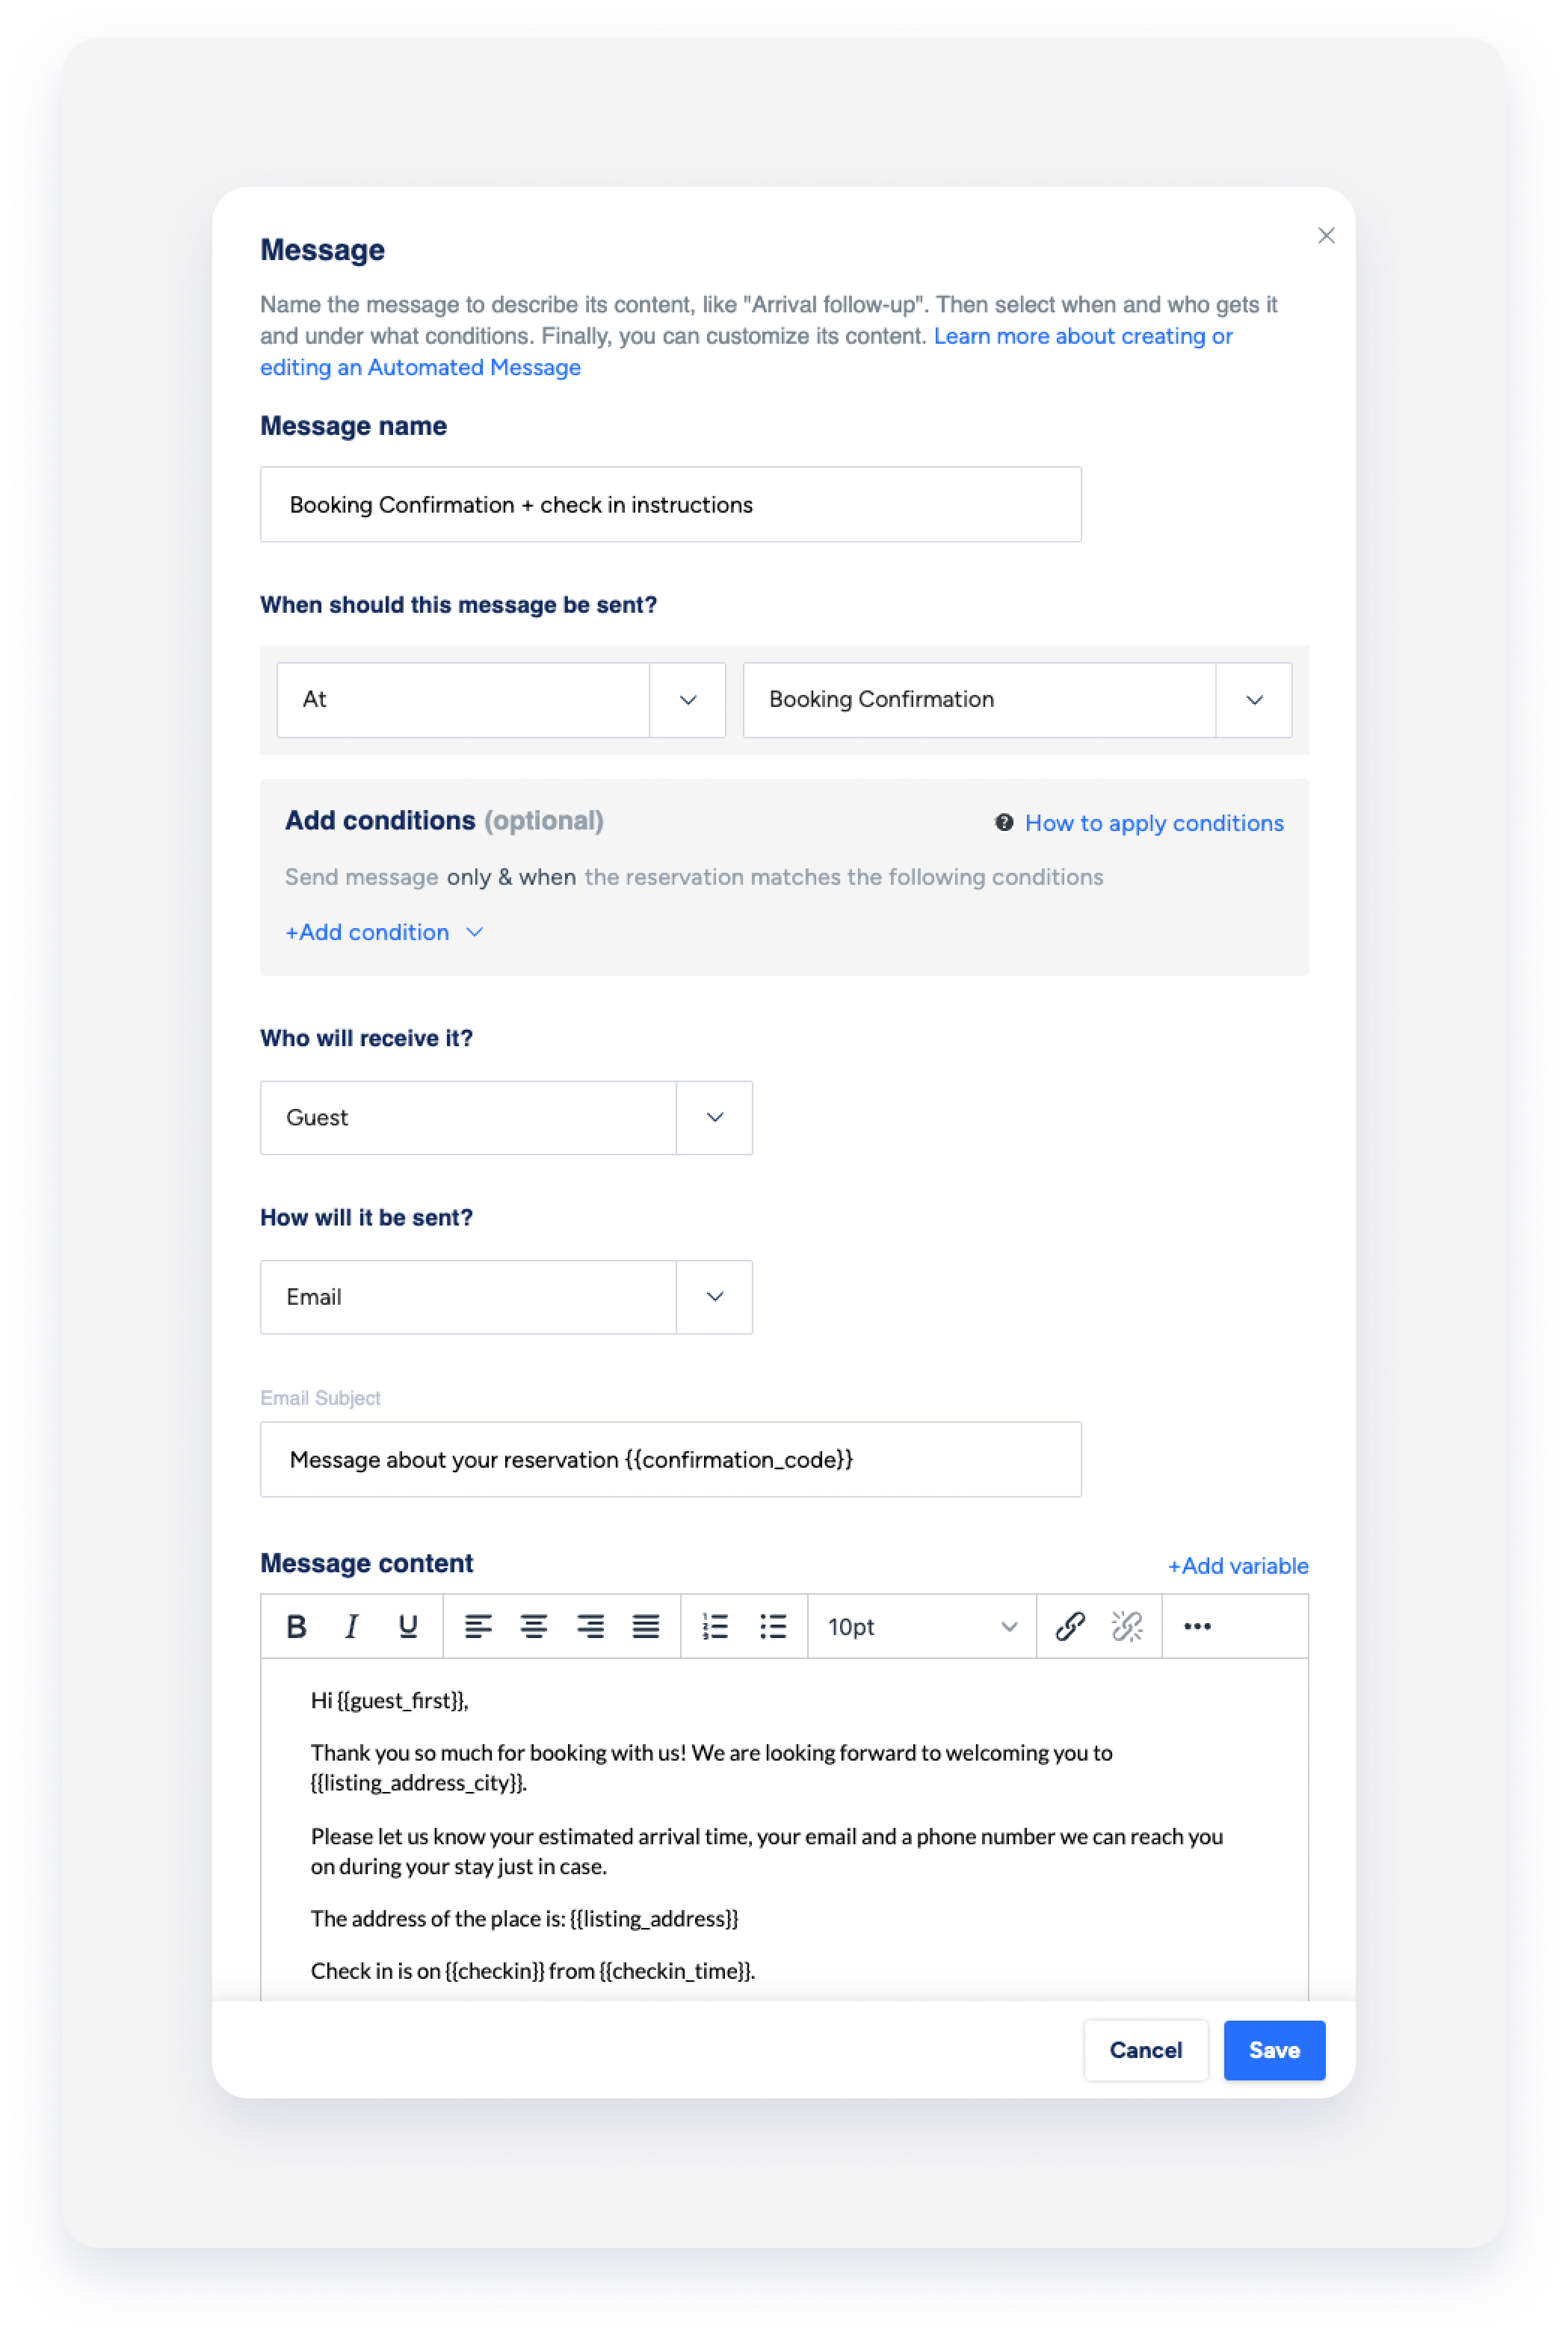Apply italic formatting to message text
1568x2336 pixels.
click(351, 1626)
